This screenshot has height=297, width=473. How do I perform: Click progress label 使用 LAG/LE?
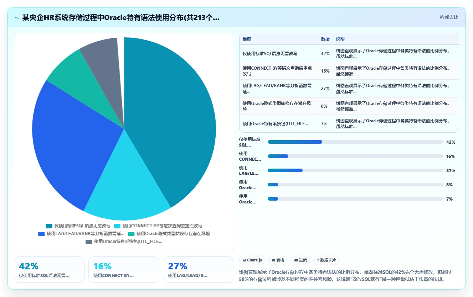pos(249,171)
